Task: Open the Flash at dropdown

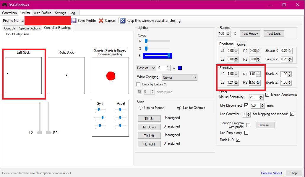Action: point(146,68)
